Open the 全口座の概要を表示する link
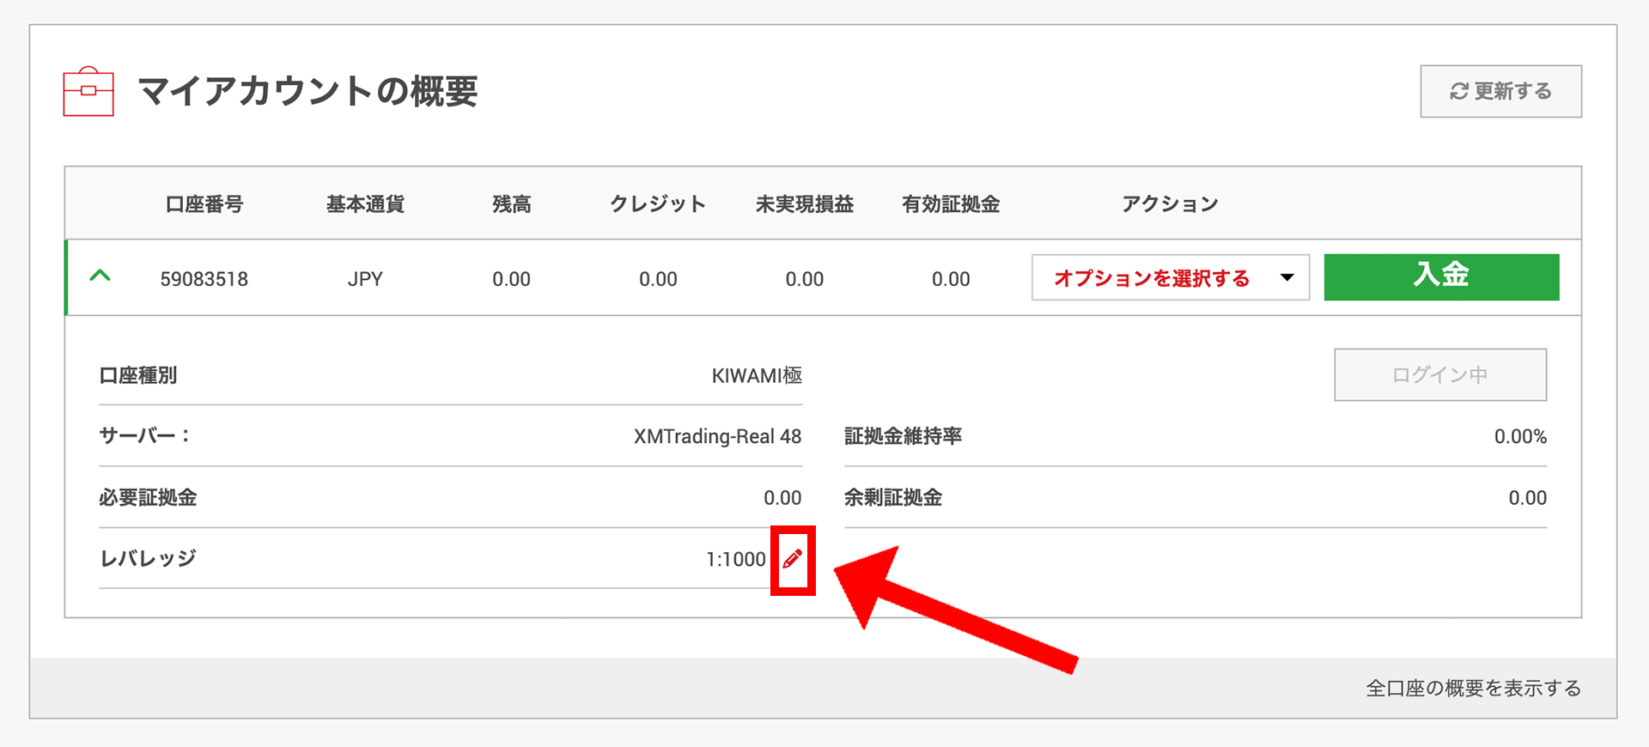This screenshot has width=1649, height=747. pyautogui.click(x=1473, y=688)
